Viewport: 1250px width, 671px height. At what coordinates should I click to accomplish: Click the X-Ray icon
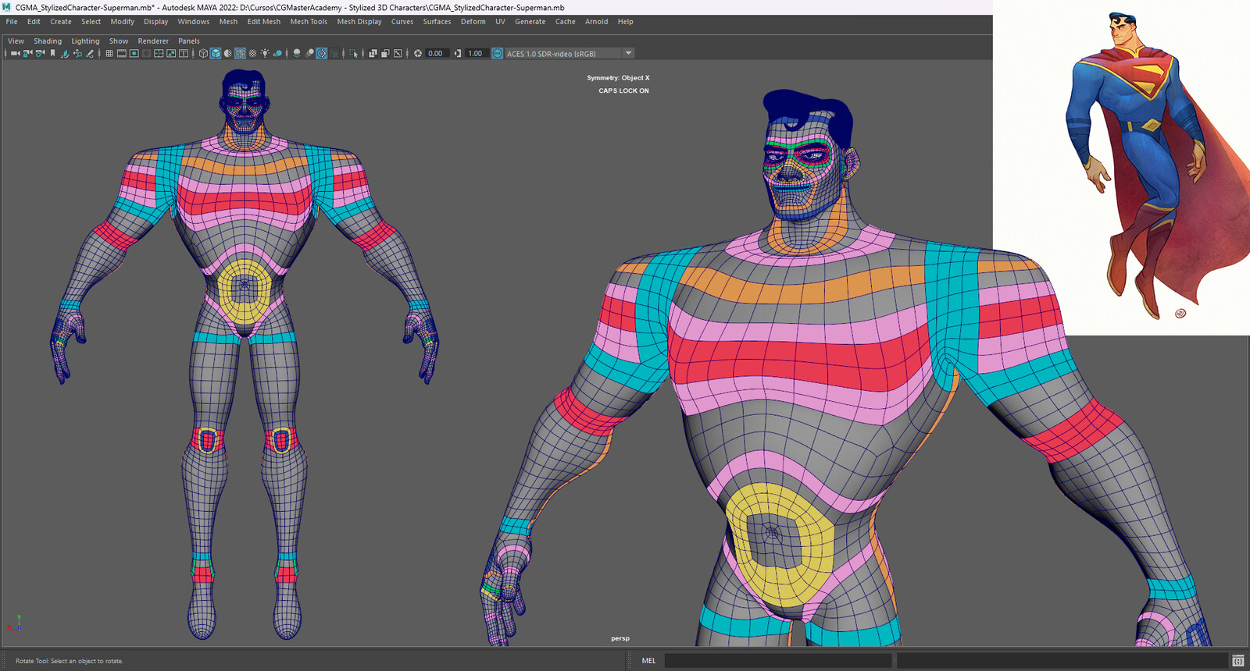coord(373,53)
